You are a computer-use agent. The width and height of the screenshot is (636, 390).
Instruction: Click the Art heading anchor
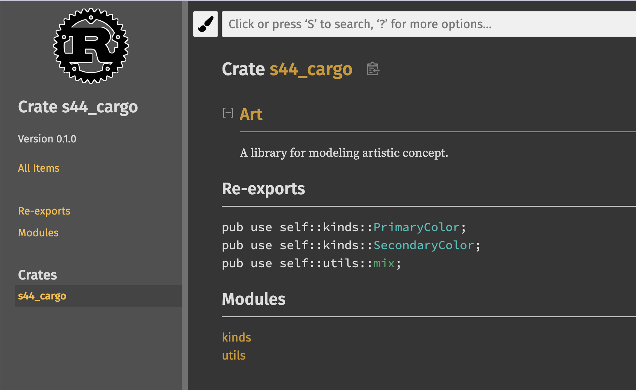[251, 114]
